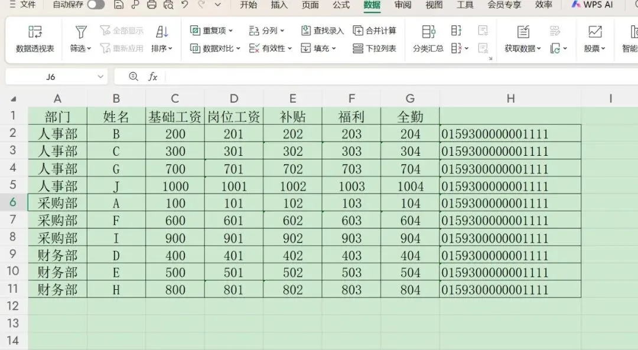Screen dimensions: 638x350
Task: Click the formula bar input
Action: pyautogui.click(x=403, y=77)
